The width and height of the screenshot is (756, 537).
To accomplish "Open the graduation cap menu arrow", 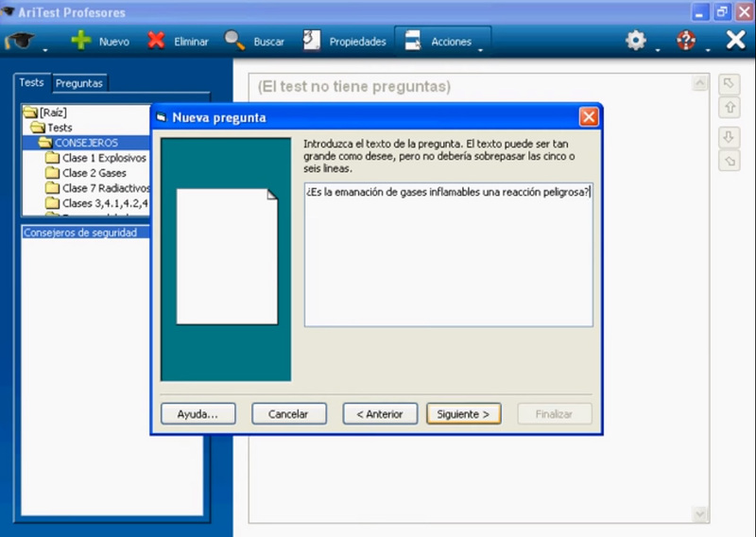I will tap(44, 50).
